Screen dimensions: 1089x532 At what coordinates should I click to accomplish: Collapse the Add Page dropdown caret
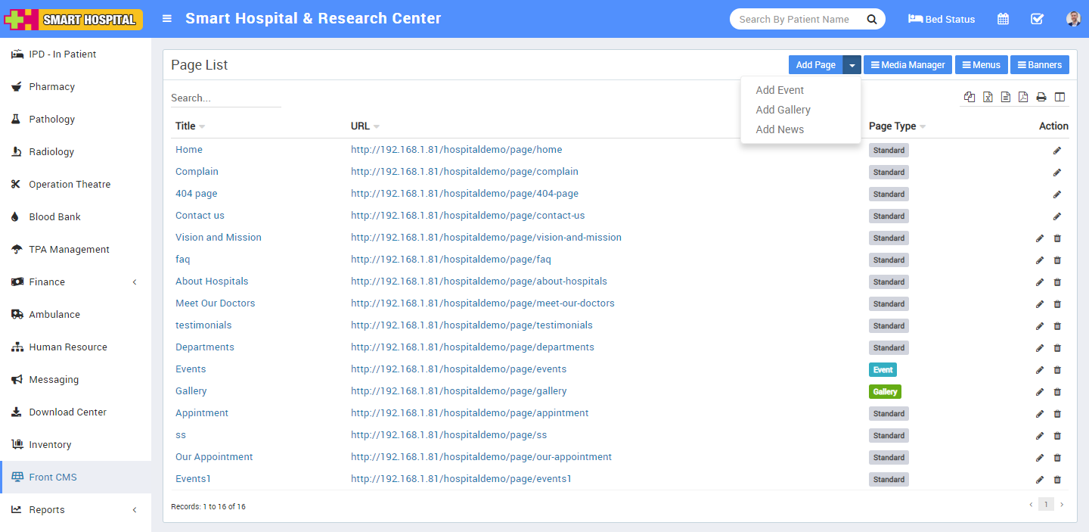[852, 65]
